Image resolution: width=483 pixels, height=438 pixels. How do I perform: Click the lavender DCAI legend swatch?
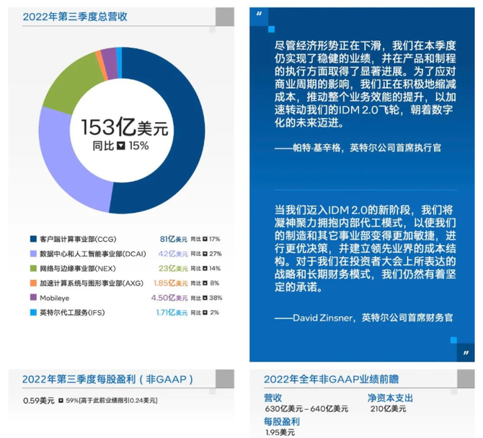(x=33, y=253)
